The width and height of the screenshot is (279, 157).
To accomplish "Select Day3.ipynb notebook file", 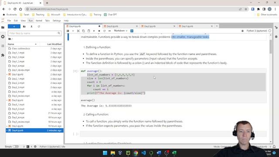I will pyautogui.click(x=34, y=126).
